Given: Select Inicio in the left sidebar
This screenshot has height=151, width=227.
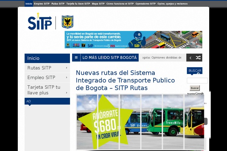Looking at the screenshot, I should coord(47,58).
